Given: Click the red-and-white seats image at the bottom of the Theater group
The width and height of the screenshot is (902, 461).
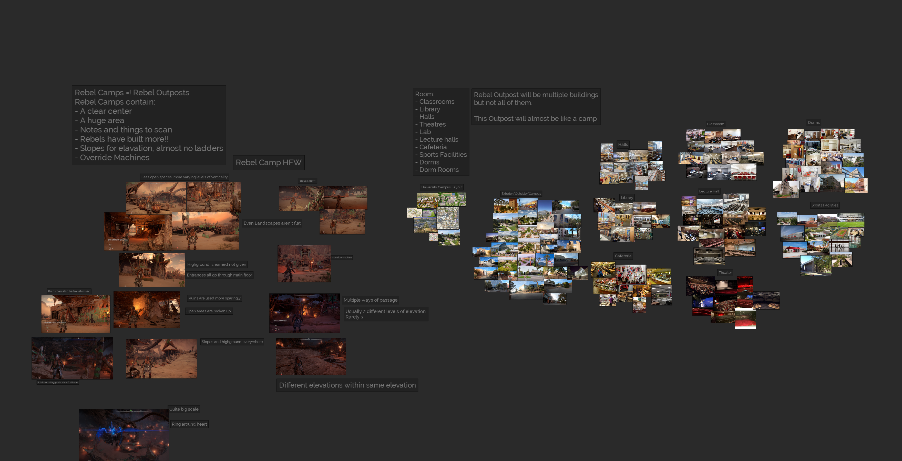Looking at the screenshot, I should [x=745, y=319].
